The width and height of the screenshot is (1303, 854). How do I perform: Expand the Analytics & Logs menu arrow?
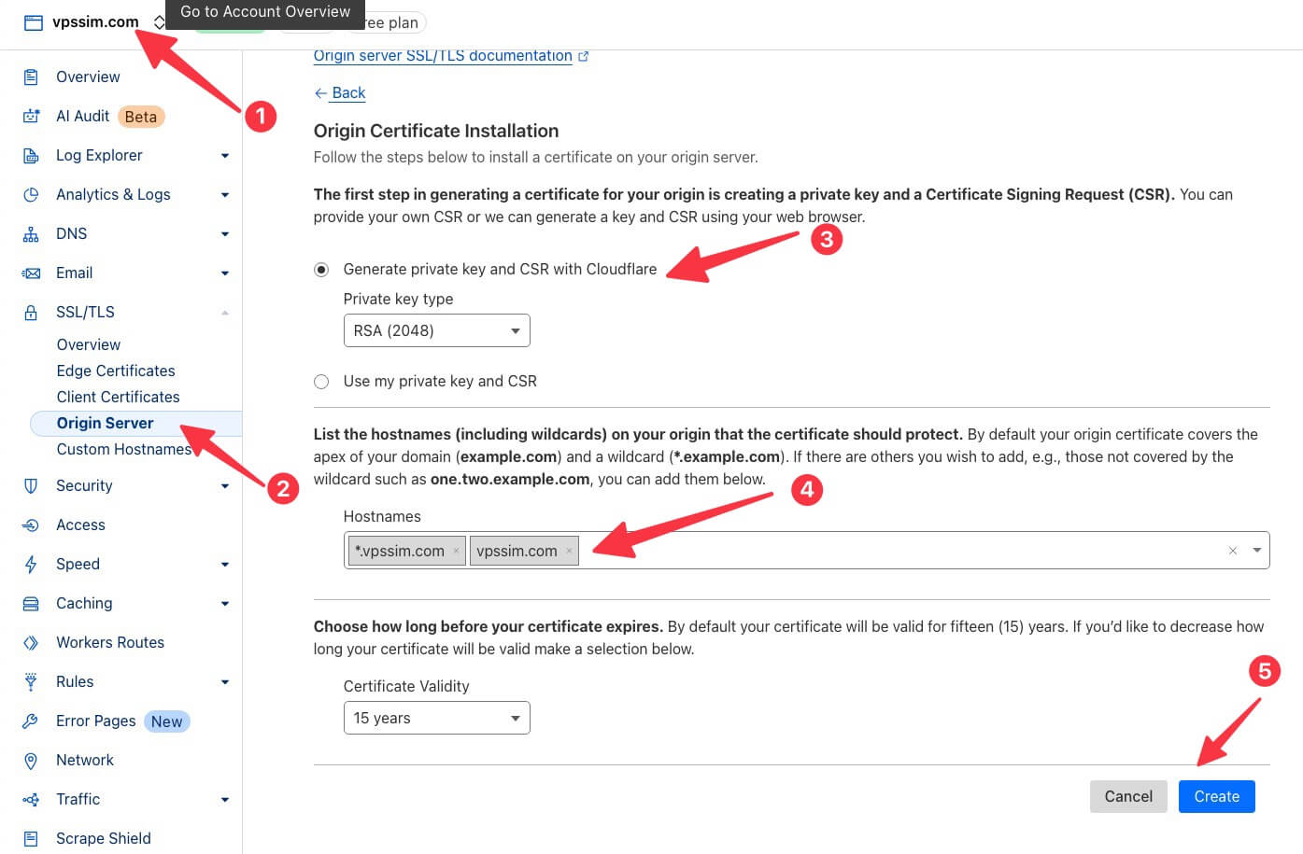click(225, 195)
